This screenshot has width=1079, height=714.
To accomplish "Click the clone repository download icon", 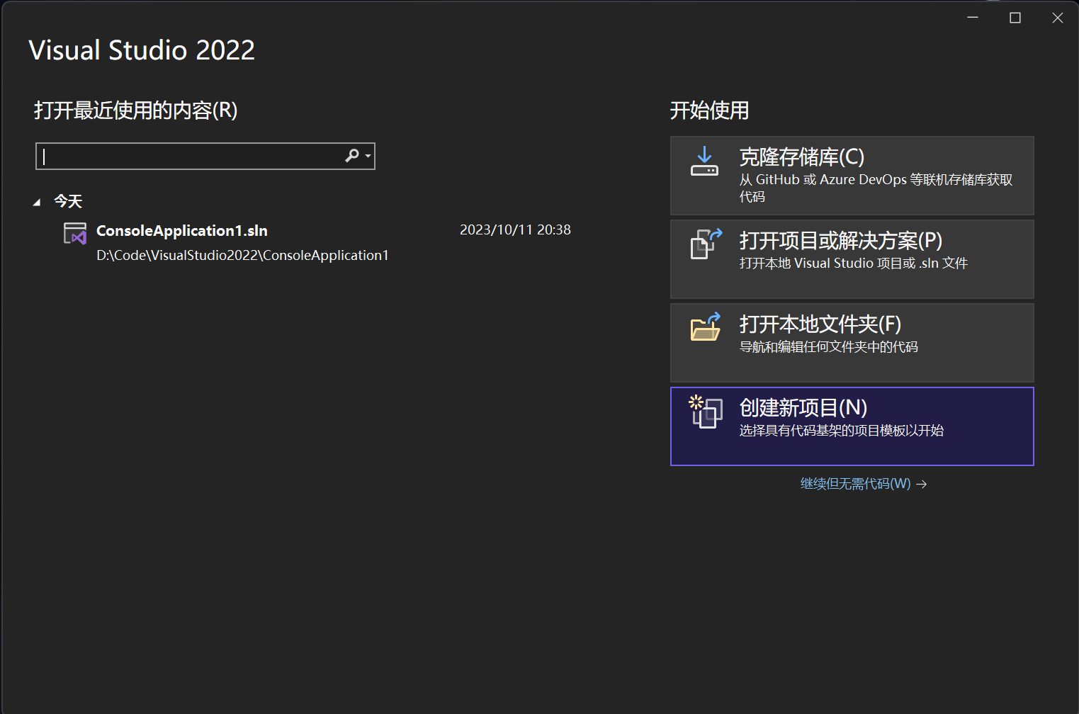I will coord(704,161).
